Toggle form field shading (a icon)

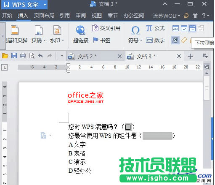(x=175, y=40)
